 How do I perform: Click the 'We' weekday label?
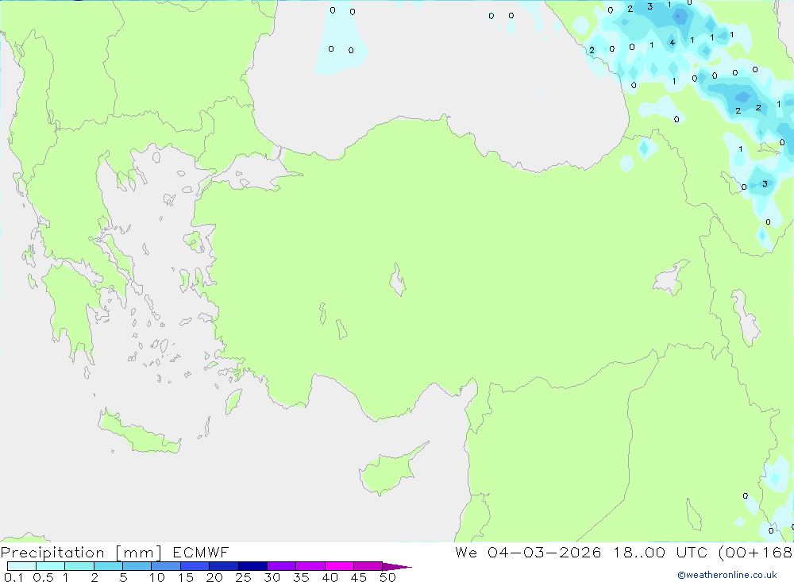466,552
